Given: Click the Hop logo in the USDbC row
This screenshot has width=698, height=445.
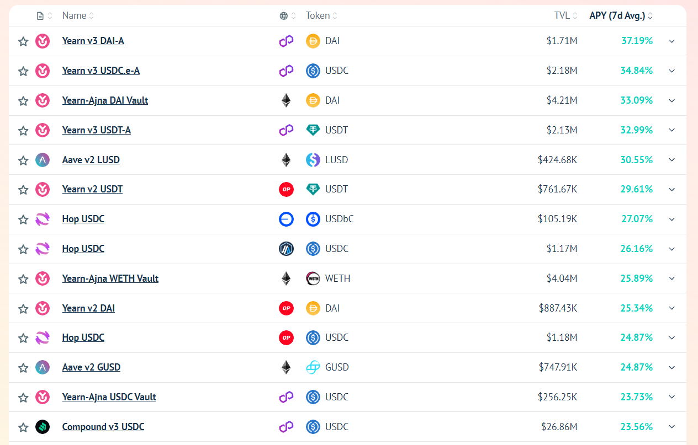Looking at the screenshot, I should pyautogui.click(x=43, y=219).
